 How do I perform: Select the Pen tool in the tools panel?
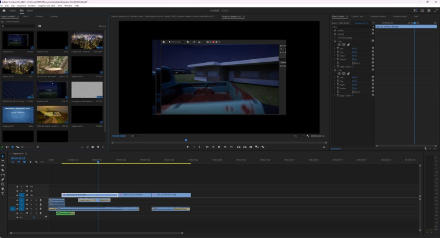tap(3, 180)
